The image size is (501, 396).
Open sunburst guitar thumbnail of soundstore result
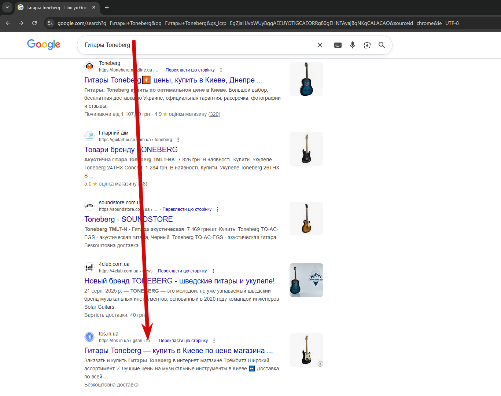306,219
